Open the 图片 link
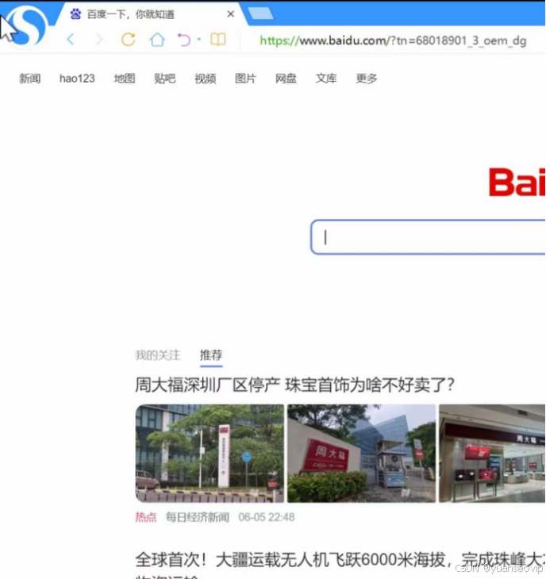The image size is (546, 579). (245, 79)
